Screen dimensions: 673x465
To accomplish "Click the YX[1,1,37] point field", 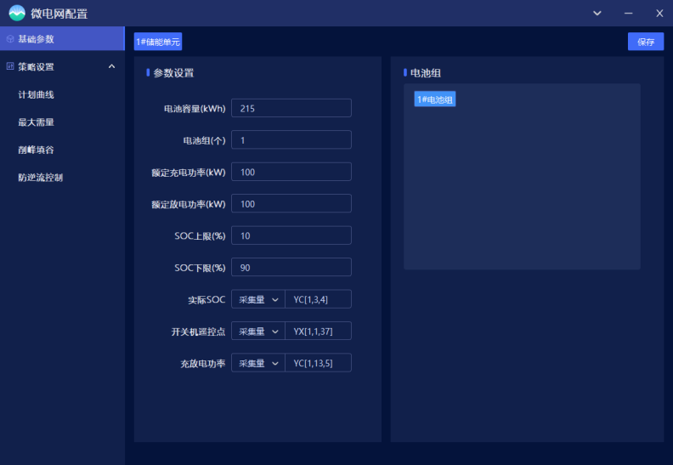I will tap(318, 331).
